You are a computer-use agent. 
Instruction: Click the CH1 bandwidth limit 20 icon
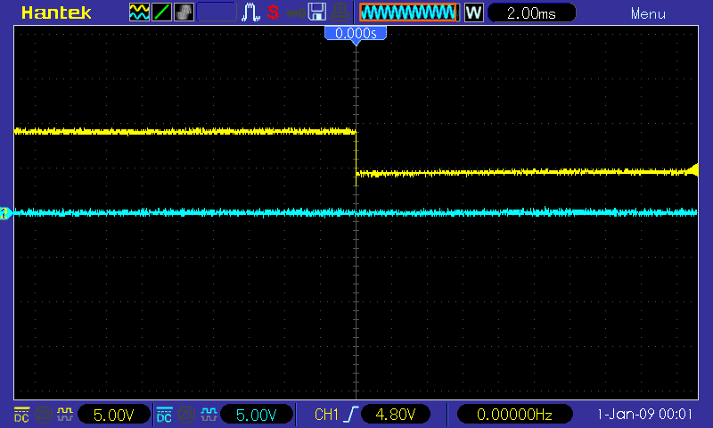[x=43, y=415]
